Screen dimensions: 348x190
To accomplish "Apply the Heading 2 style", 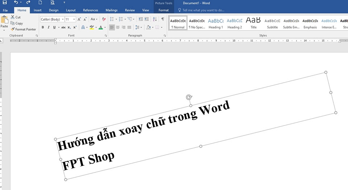I will click(235, 23).
